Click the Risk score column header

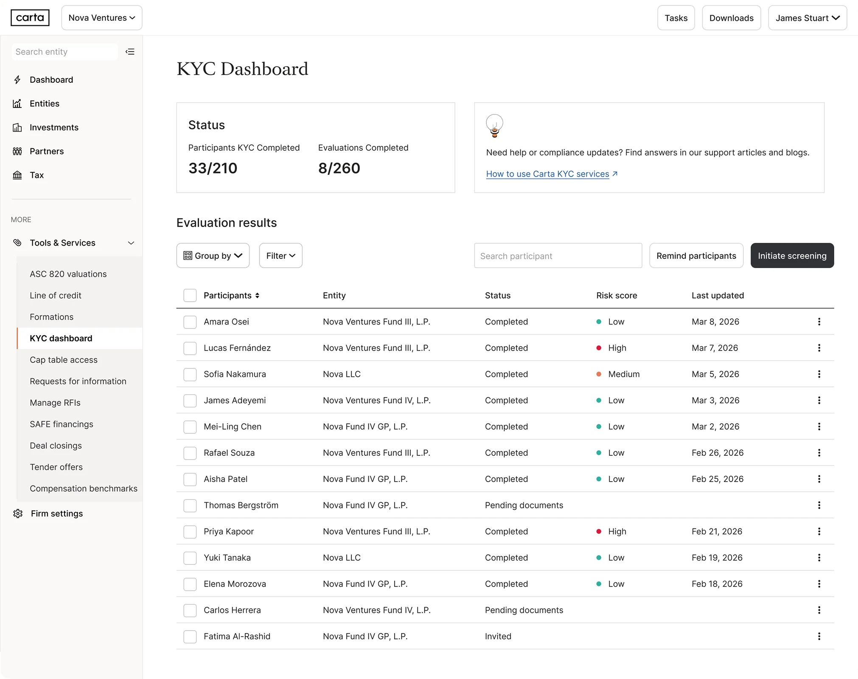click(617, 295)
